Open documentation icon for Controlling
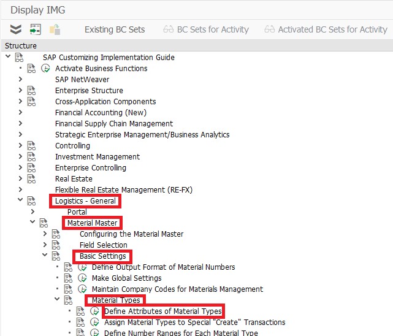 31,145
